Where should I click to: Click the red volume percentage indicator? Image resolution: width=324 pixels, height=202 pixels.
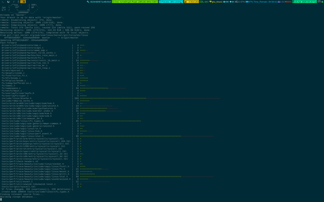288,2
